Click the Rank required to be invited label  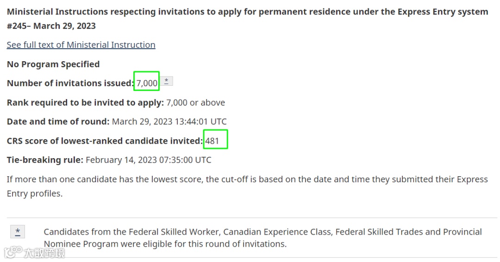point(85,102)
